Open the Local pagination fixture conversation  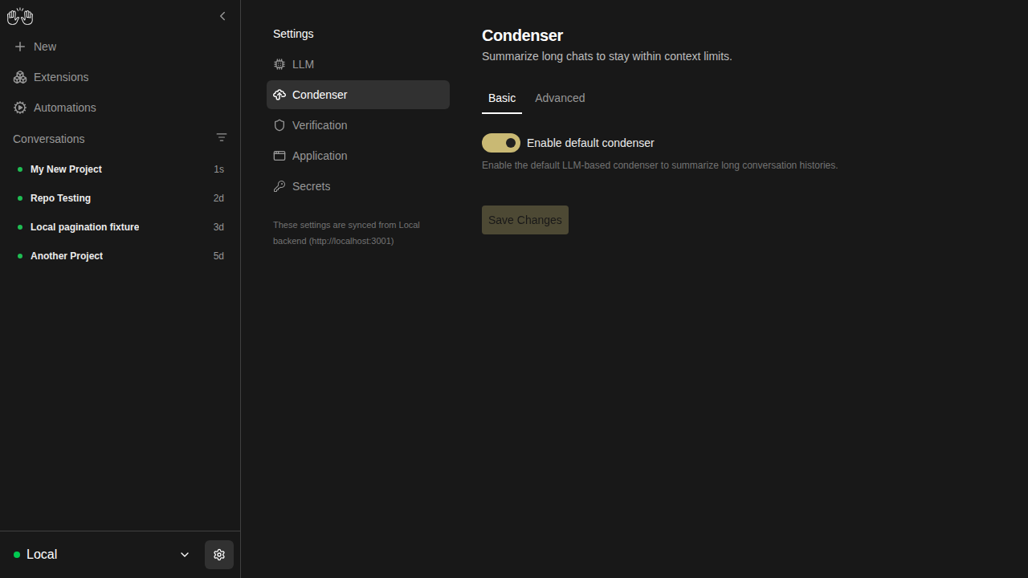[x=120, y=227]
